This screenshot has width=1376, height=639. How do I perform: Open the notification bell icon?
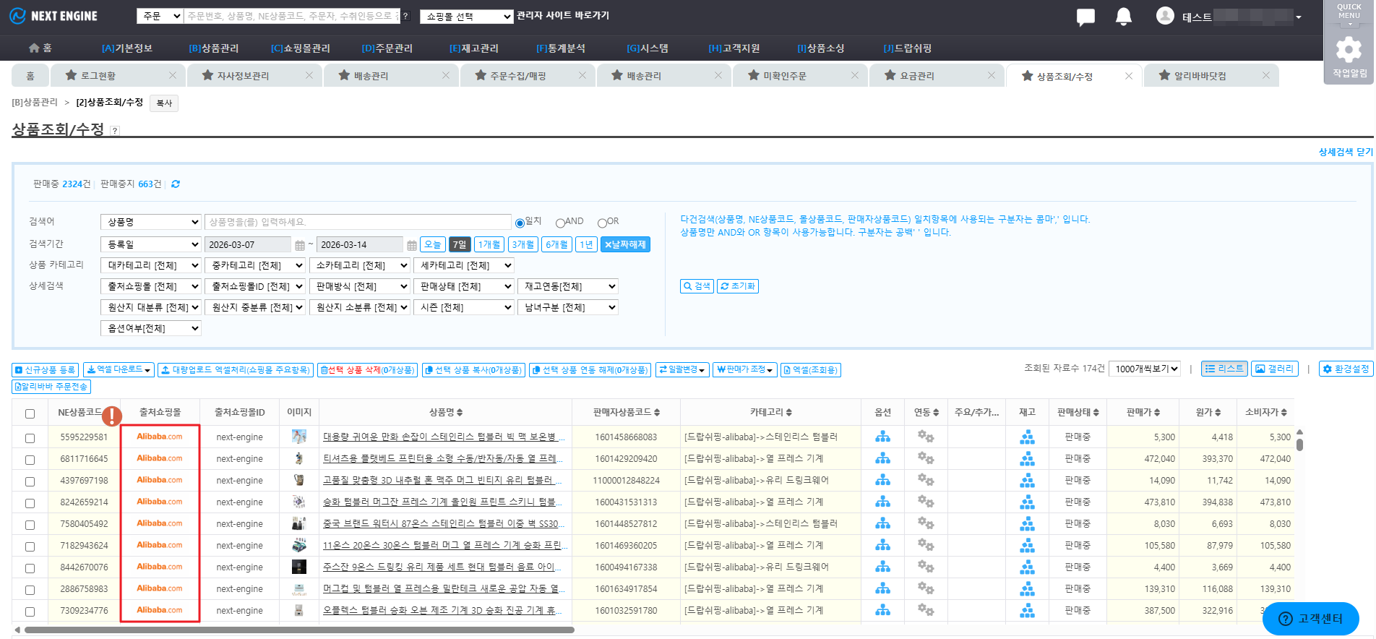pyautogui.click(x=1123, y=17)
